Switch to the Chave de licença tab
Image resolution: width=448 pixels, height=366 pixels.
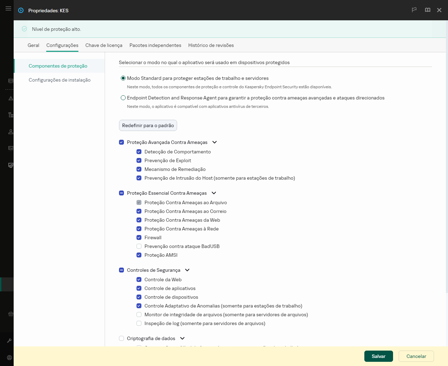[x=104, y=45]
